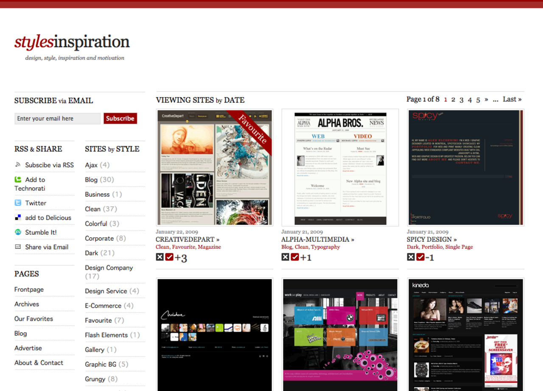Click the Technorati icon
The image size is (543, 391).
tap(18, 180)
